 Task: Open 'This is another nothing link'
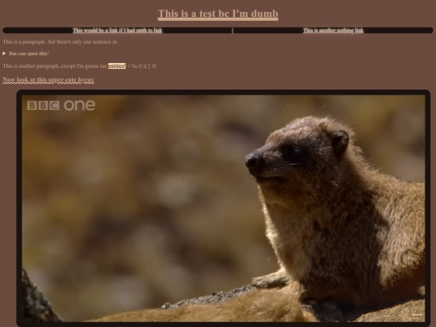pos(333,31)
